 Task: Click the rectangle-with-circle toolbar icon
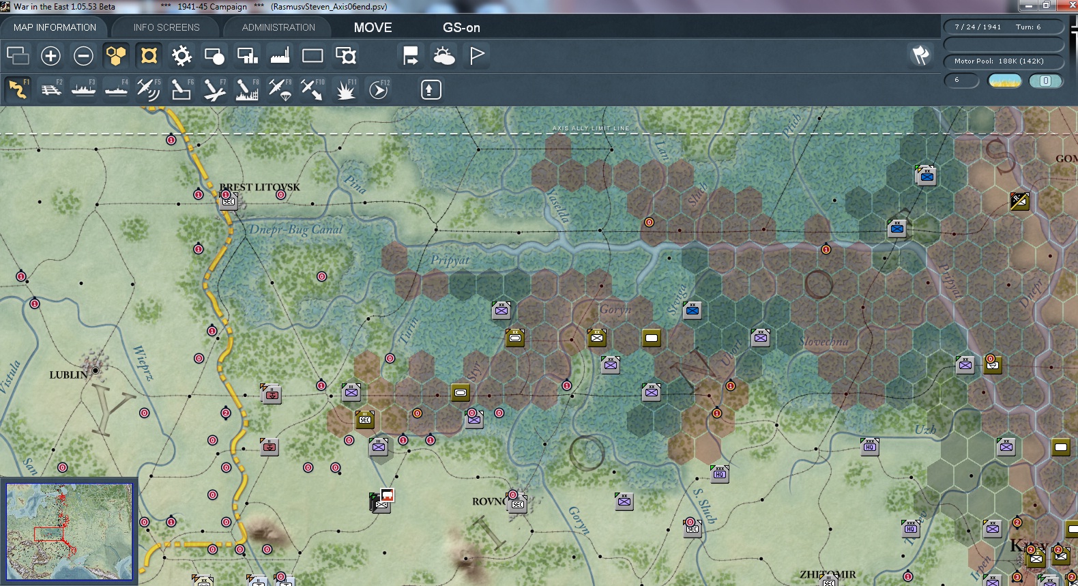214,55
